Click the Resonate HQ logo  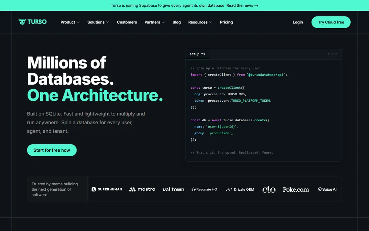click(x=204, y=189)
